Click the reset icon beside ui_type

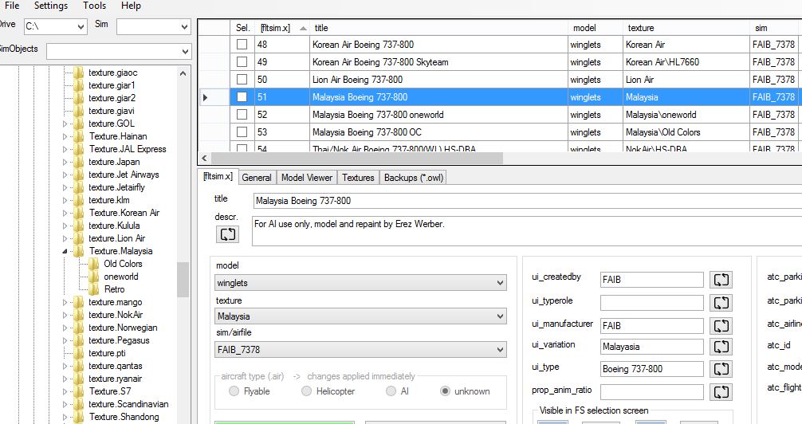[721, 369]
